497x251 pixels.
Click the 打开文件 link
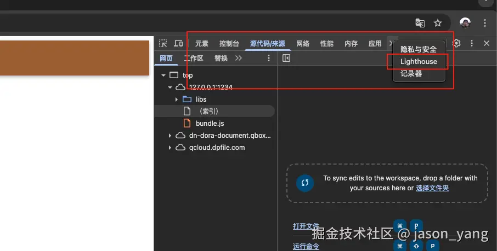coord(306,226)
